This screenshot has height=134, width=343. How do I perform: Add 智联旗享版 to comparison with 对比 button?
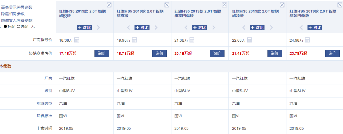pos(142,27)
